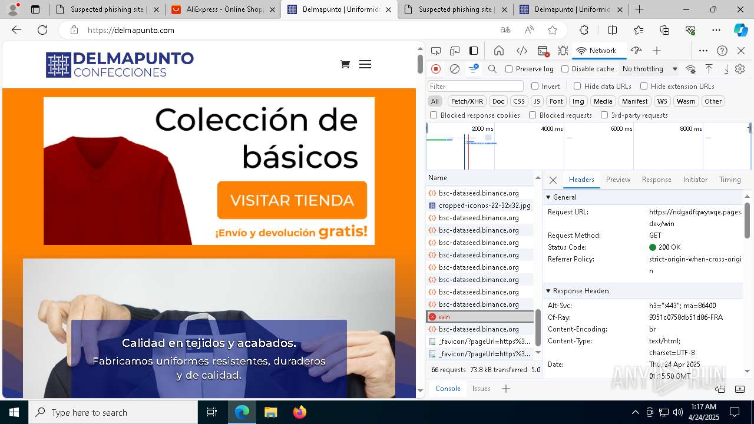
Task: Check Hide extension URLs option
Action: click(644, 86)
